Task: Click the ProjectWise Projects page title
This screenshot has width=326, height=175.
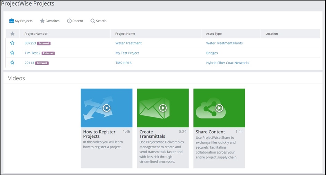Action: tap(28, 3)
